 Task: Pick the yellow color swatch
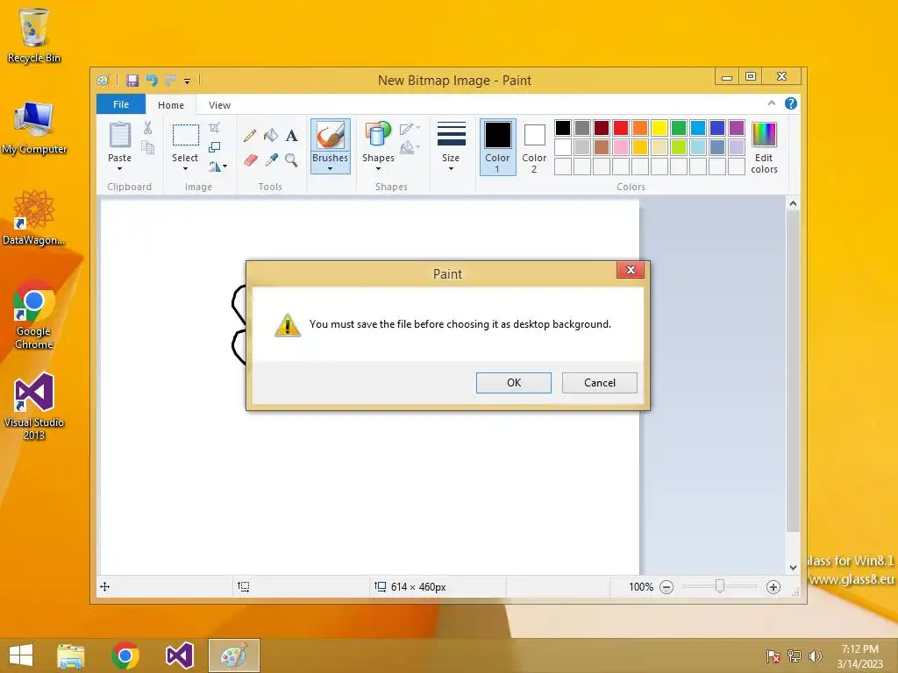[x=659, y=128]
